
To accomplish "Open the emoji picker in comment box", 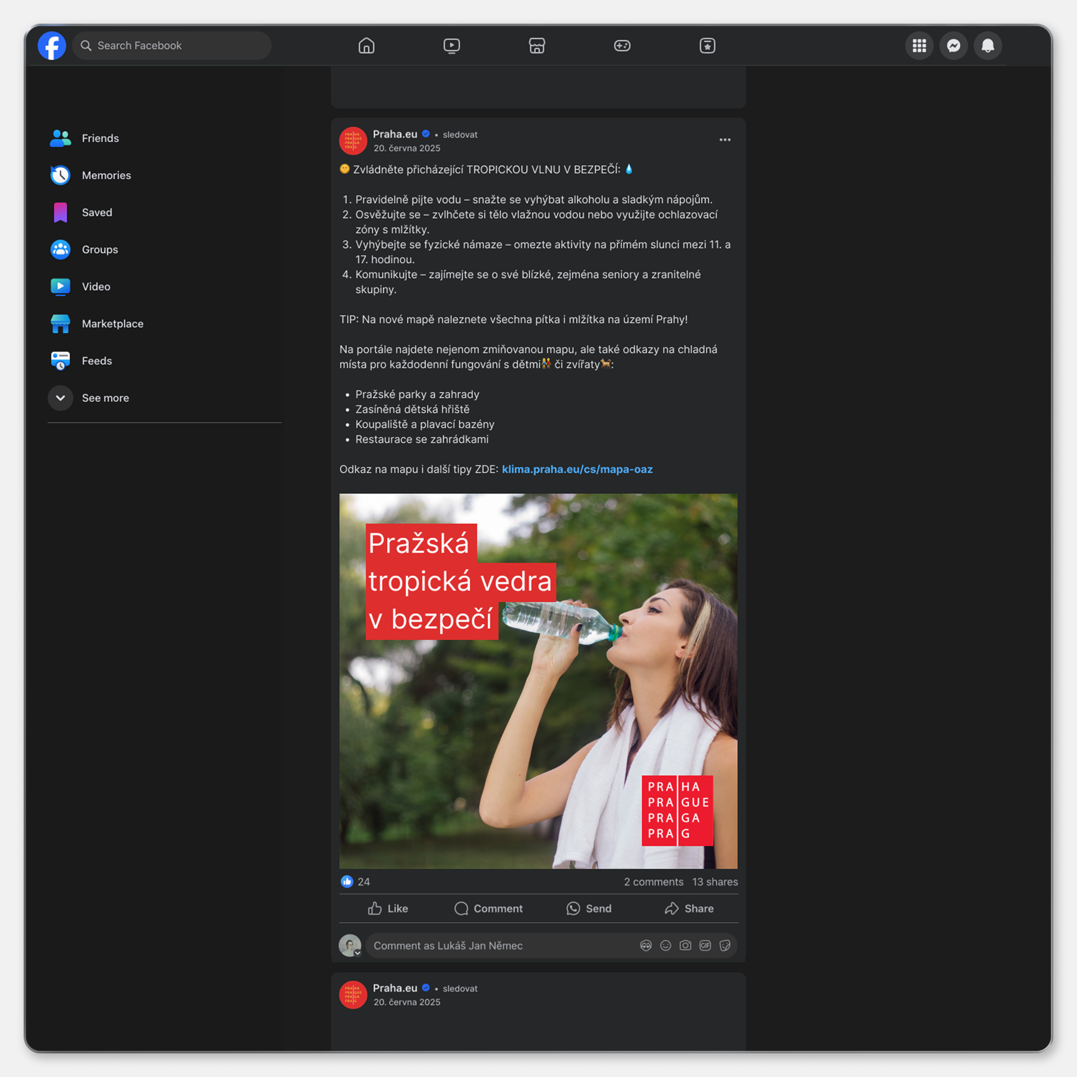I will coord(666,945).
